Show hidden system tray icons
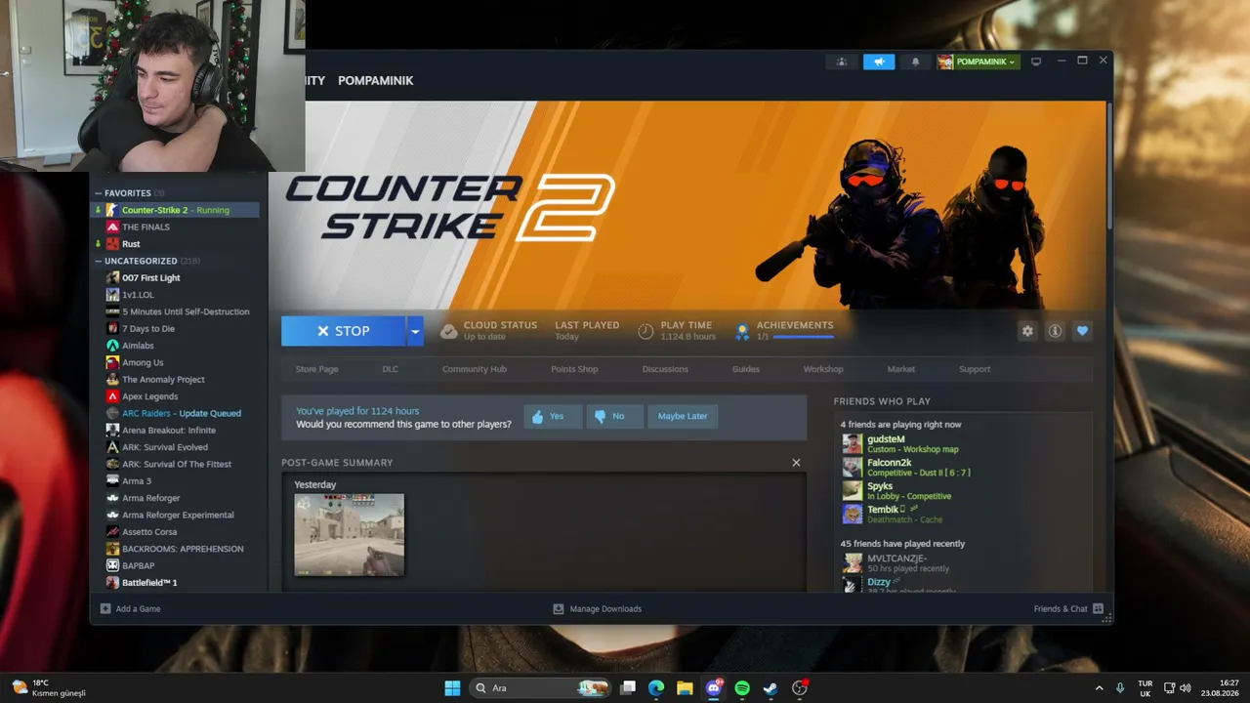The image size is (1250, 703). [x=1099, y=688]
